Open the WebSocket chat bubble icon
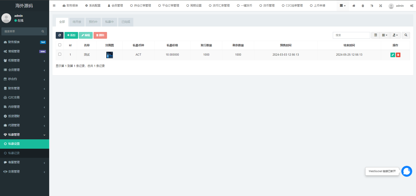This screenshot has width=416, height=196. point(406,171)
